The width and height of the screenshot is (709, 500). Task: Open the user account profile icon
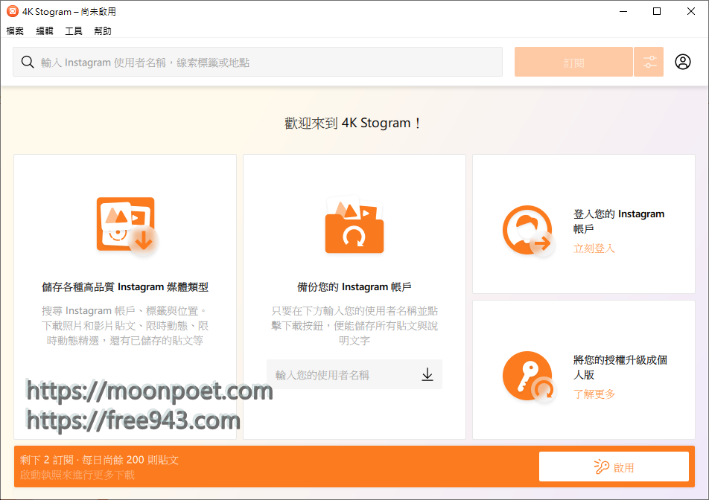pyautogui.click(x=683, y=62)
